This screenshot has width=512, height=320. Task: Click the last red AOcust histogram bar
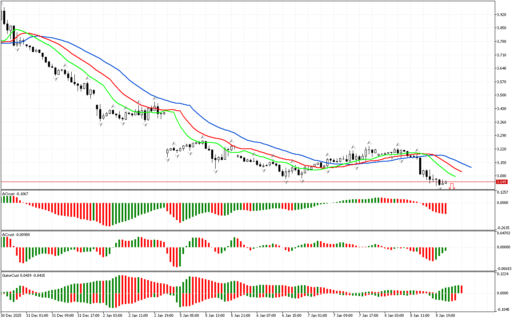coord(445,208)
